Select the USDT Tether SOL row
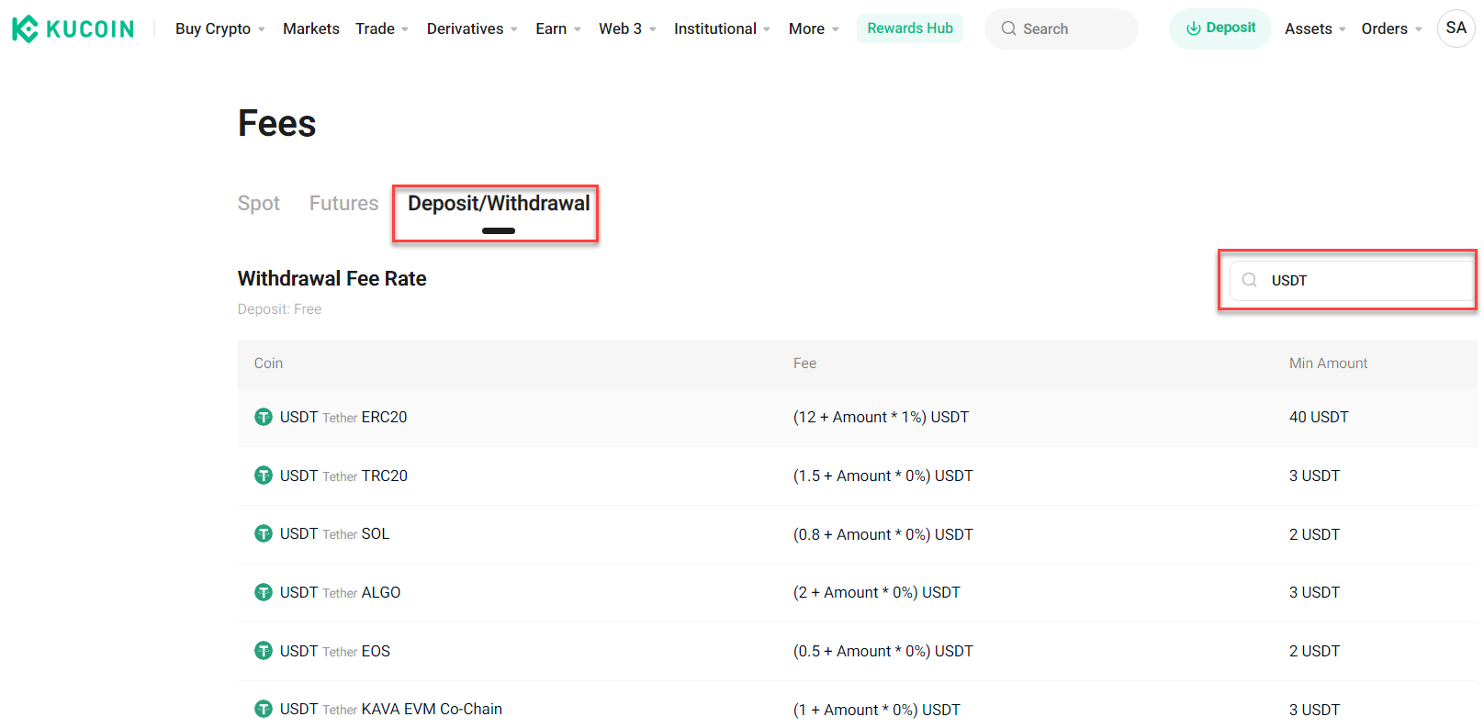Viewport: 1484px width, 728px height. click(858, 534)
